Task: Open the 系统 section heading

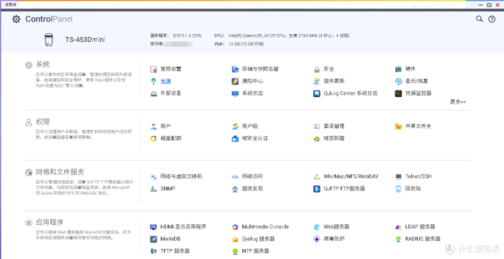Action: click(x=43, y=64)
